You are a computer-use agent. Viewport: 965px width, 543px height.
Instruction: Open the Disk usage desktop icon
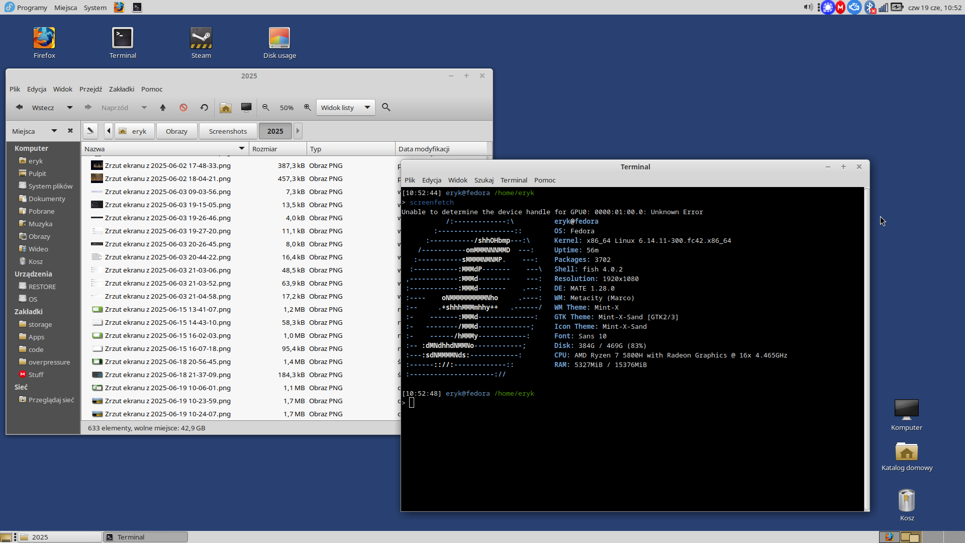[279, 43]
